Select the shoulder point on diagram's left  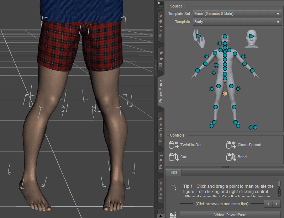pos(215,53)
